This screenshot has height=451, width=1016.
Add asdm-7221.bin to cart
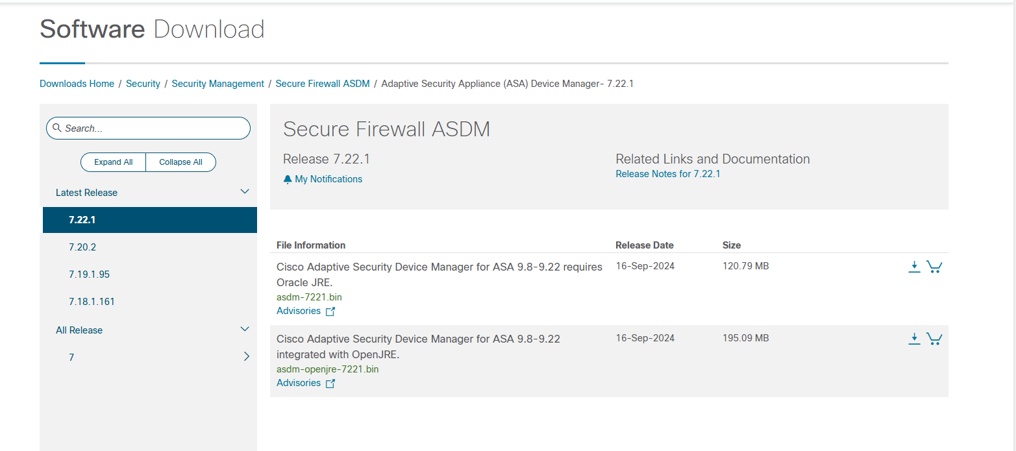coord(934,267)
